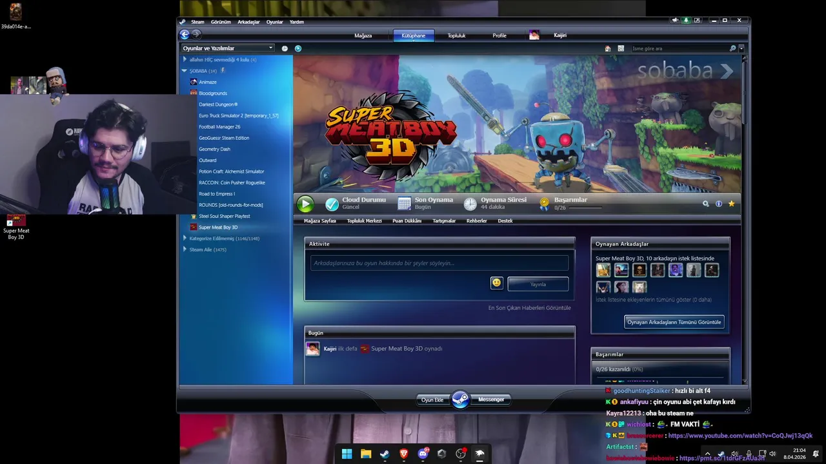Viewport: 826px width, 464px height.
Task: Open the grid collections view icon
Action: coord(621,48)
